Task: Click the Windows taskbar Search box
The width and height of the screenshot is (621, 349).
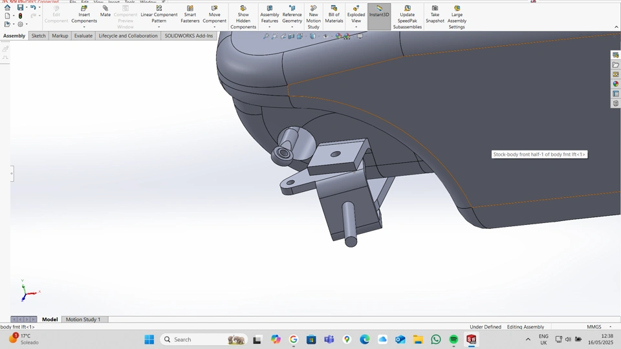Action: (x=194, y=339)
